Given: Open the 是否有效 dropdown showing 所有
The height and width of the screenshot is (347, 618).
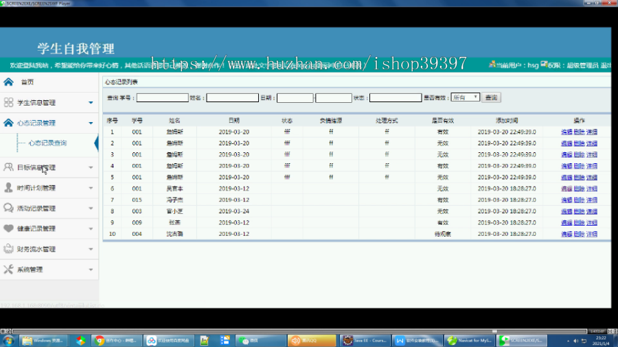Looking at the screenshot, I should pyautogui.click(x=465, y=97).
